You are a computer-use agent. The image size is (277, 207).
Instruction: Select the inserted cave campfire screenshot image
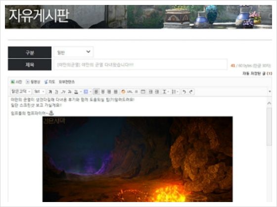click(138, 159)
